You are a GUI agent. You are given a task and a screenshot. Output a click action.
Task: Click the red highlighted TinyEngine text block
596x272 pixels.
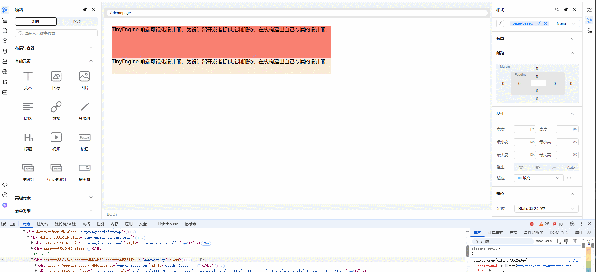coord(221,42)
